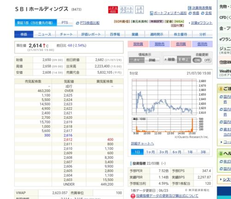Open the I.R. T.V. icon

tap(140, 10)
